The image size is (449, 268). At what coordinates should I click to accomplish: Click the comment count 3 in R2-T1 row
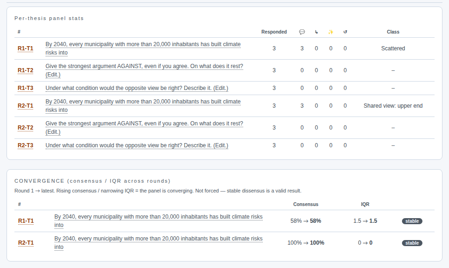(x=302, y=106)
